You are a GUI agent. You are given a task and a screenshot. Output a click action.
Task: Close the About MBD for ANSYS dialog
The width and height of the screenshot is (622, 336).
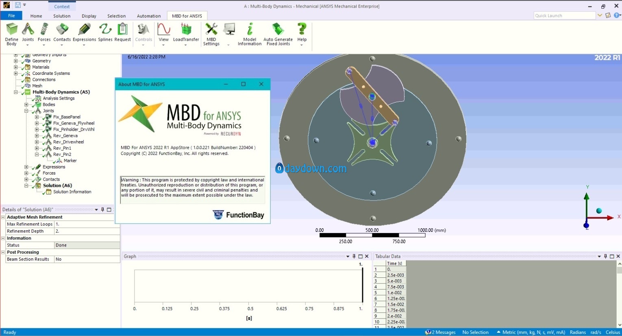point(261,84)
